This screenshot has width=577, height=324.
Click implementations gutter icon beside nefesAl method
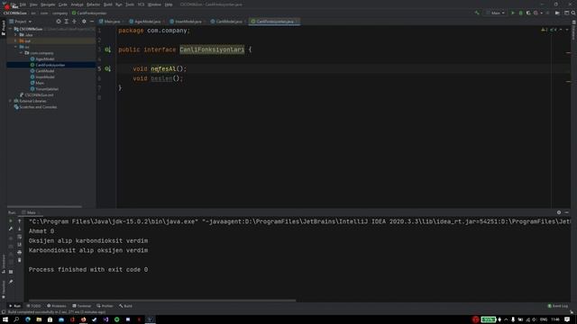tap(107, 68)
